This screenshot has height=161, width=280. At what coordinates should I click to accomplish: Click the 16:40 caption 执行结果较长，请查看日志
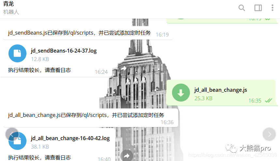(x=39, y=158)
